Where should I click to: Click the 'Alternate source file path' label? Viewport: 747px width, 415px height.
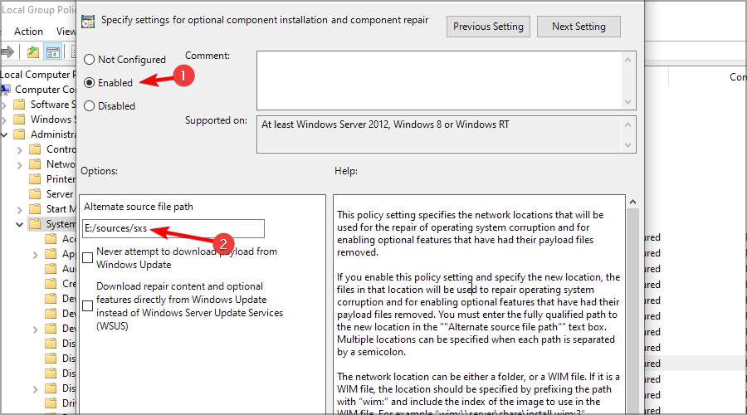click(x=139, y=207)
